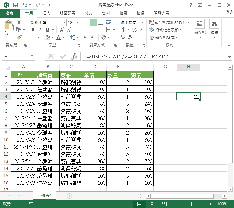This screenshot has height=208, width=234.
Task: Open the 插入 ribbon tab
Action: [x=46, y=13]
